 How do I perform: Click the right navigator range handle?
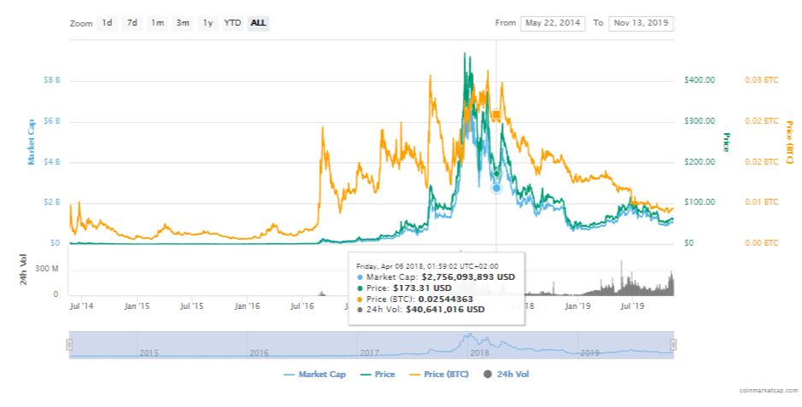(674, 345)
